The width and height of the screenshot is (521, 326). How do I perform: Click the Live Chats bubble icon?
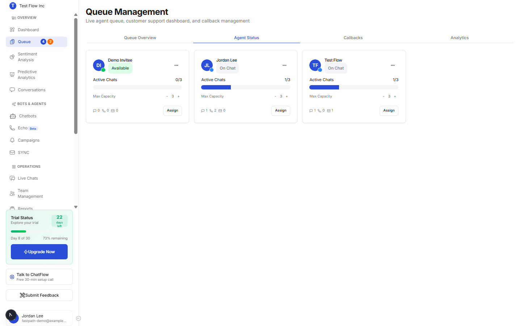[12, 178]
